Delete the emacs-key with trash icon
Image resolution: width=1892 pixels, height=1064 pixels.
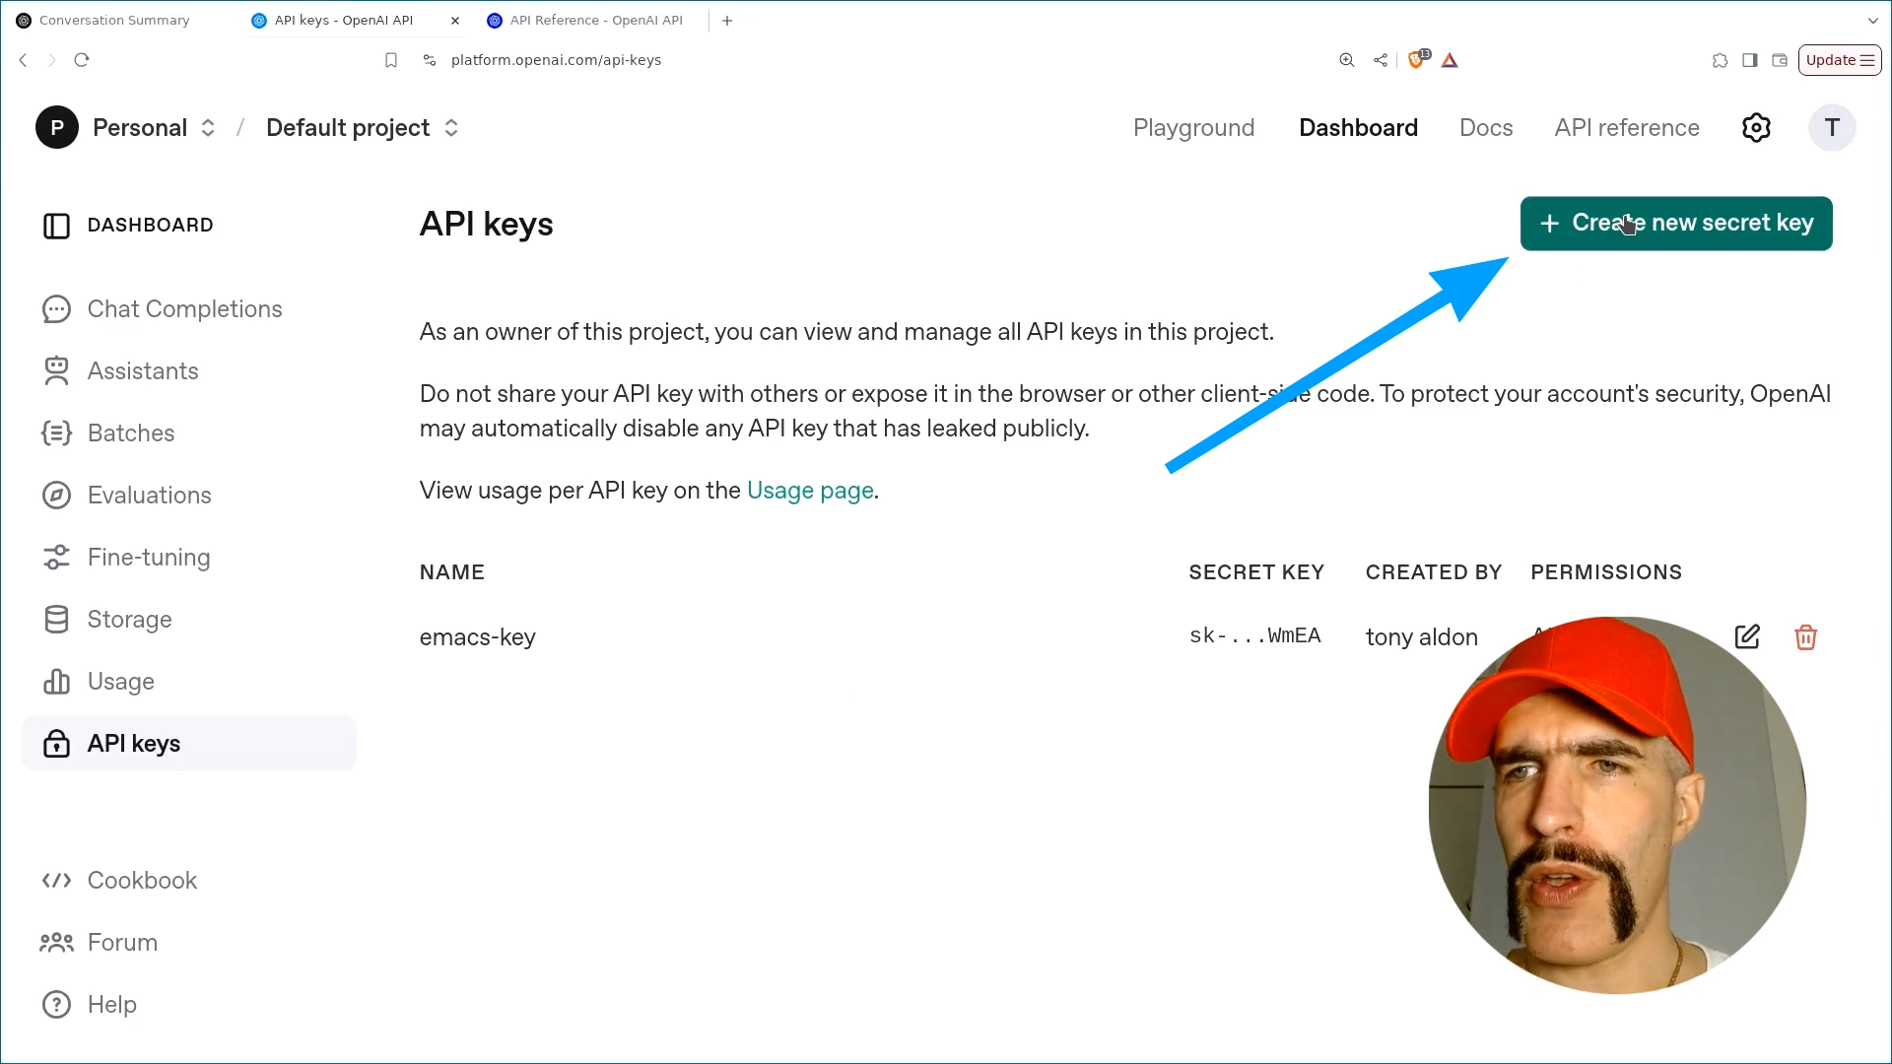1805,637
